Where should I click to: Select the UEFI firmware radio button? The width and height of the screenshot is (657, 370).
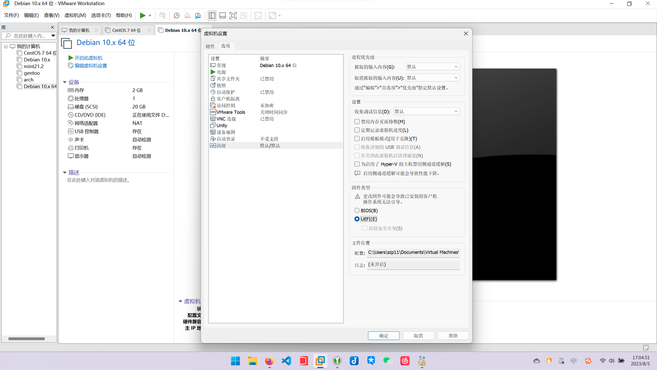click(x=357, y=219)
